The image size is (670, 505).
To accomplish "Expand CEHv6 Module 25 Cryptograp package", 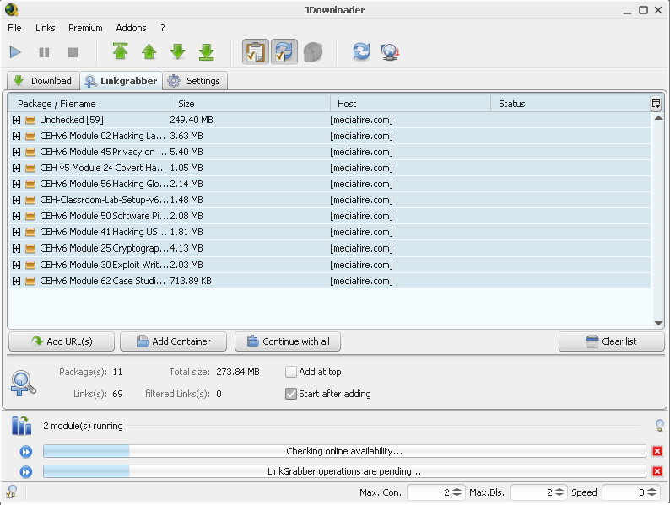I will [16, 249].
